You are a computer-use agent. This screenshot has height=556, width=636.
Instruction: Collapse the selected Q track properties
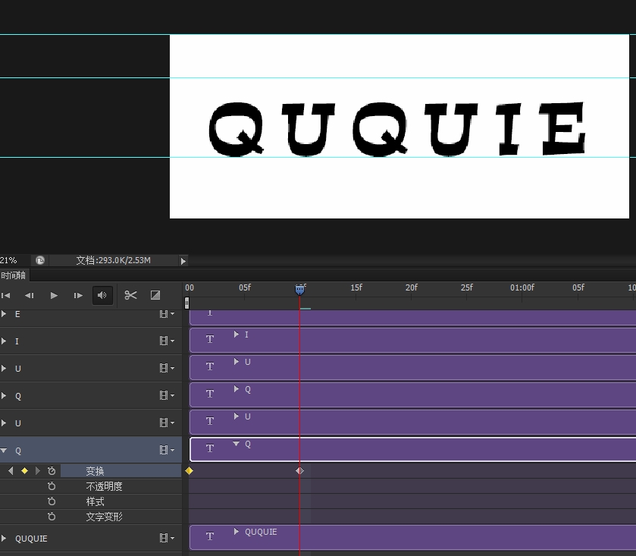click(5, 451)
